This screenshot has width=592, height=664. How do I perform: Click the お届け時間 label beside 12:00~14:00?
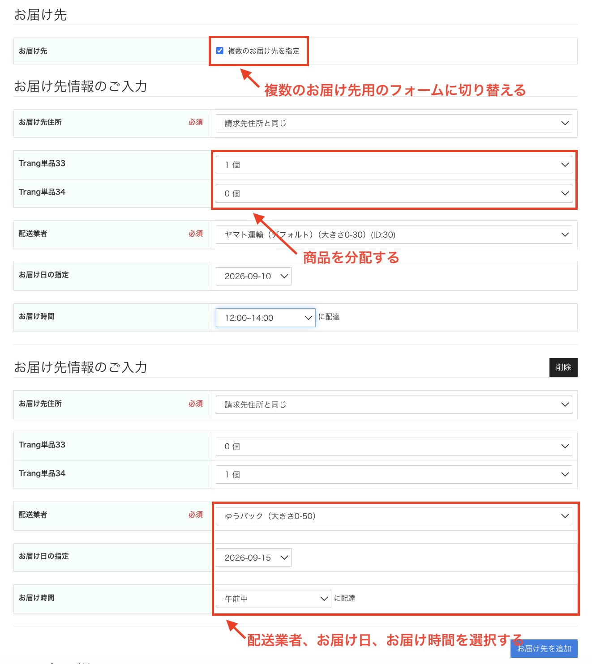[37, 316]
